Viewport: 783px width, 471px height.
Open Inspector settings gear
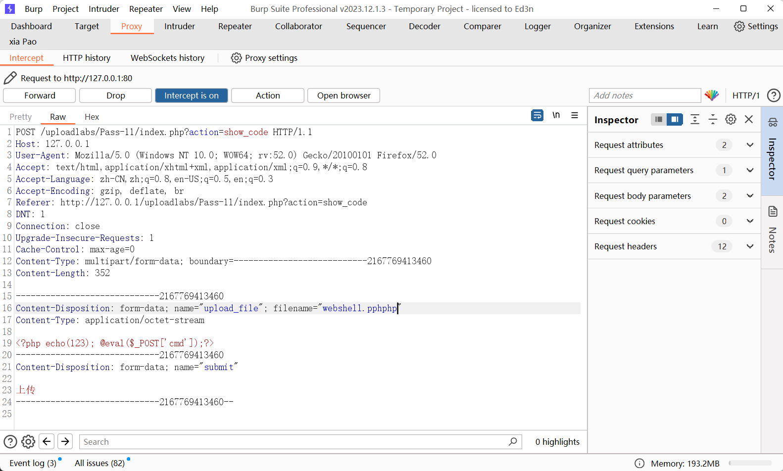click(x=731, y=119)
